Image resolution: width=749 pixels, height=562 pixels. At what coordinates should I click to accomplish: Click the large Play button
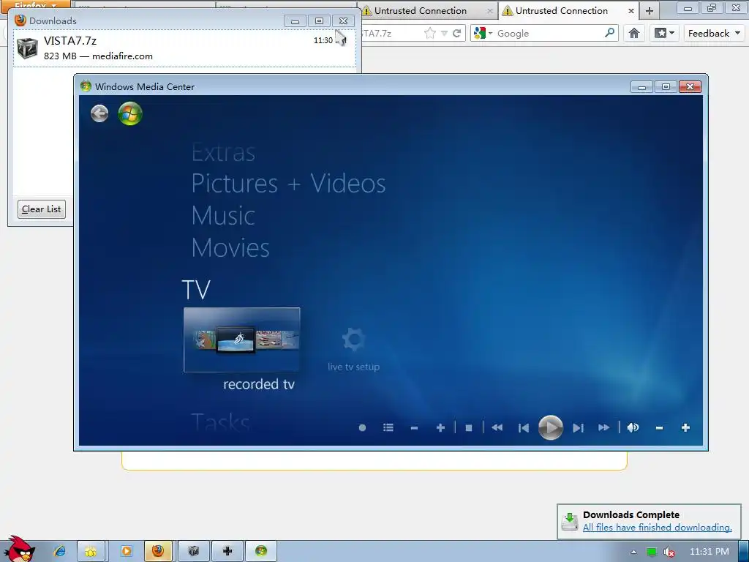(550, 427)
